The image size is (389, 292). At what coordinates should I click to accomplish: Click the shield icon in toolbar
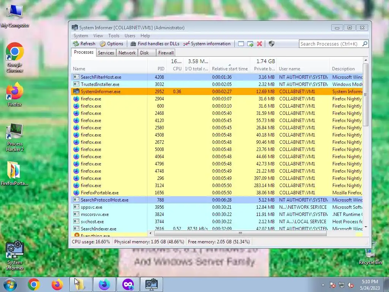272,44
